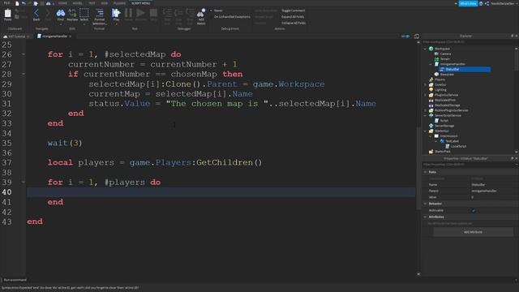Click the ReplicatedStorage icon
Viewport: 519px width, 292px height.
[x=431, y=105]
